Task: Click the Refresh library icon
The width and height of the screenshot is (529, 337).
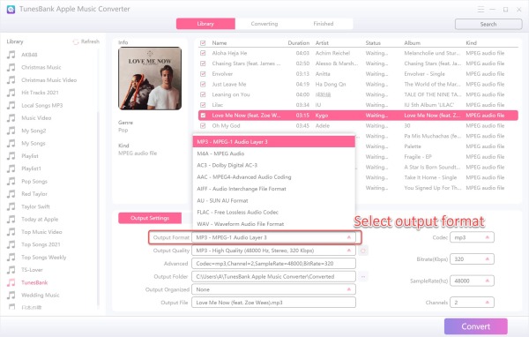Action: 76,41
